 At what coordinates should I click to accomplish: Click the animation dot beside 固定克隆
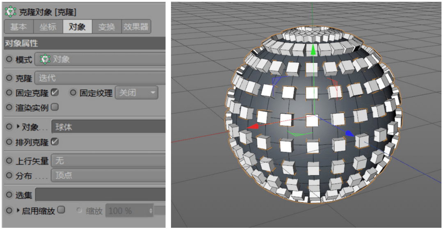pos(9,92)
